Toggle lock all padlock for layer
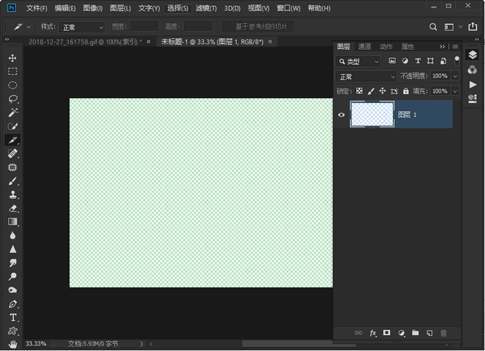485x351 pixels. (405, 91)
